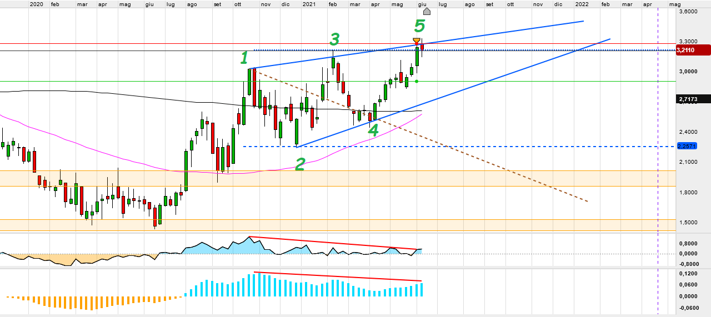Click the 1,8000 price axis value

pyautogui.click(x=689, y=192)
